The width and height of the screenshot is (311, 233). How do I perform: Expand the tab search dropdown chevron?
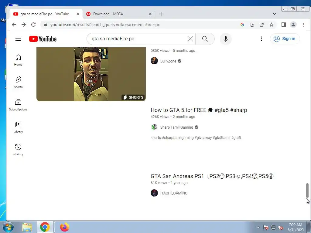click(x=275, y=14)
